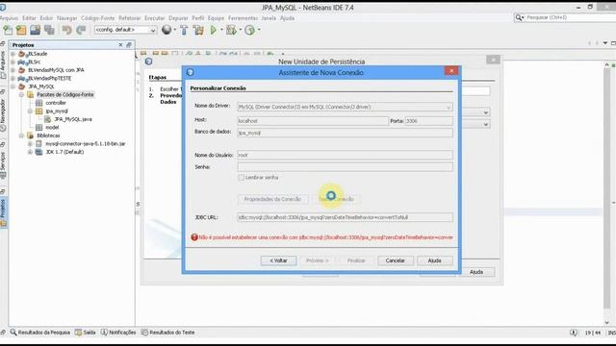Collapse the Bibliotecas node

tap(21, 136)
